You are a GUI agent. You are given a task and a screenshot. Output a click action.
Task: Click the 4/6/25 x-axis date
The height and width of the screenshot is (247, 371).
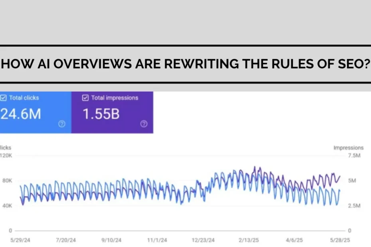295,241
